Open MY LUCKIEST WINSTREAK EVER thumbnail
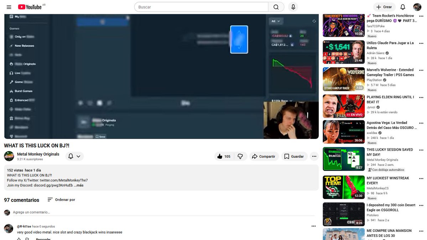This screenshot has width=427, height=240. point(344,187)
